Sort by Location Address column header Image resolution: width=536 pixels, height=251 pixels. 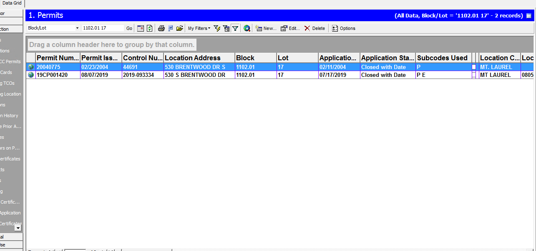199,58
